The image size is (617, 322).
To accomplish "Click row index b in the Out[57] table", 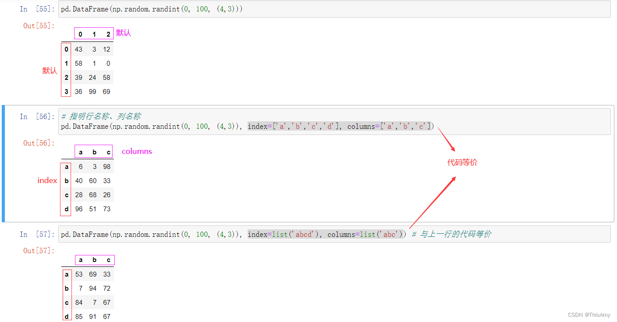I will [67, 288].
